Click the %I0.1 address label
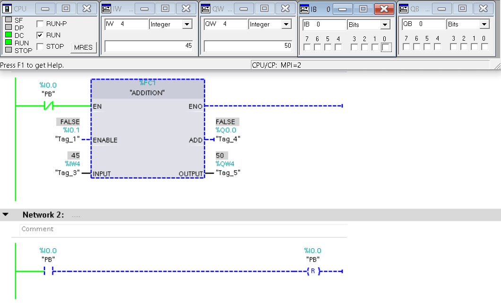The width and height of the screenshot is (501, 306). tap(71, 130)
